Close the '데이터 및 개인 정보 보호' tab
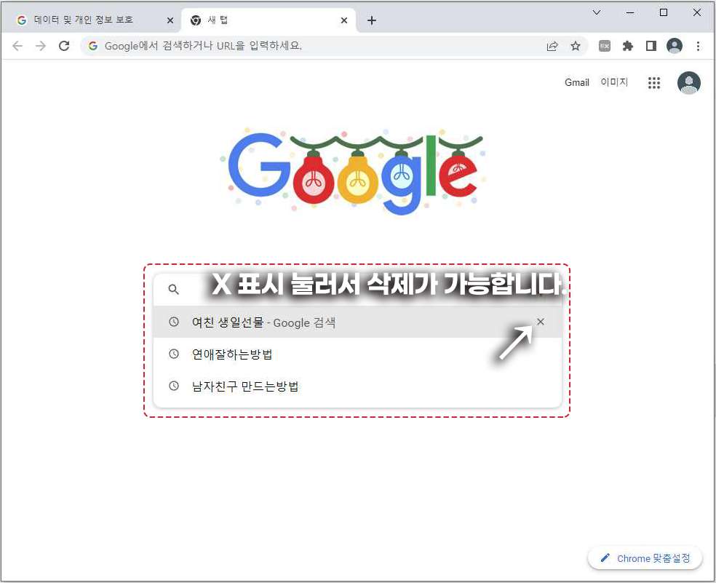The image size is (716, 583). (x=170, y=20)
